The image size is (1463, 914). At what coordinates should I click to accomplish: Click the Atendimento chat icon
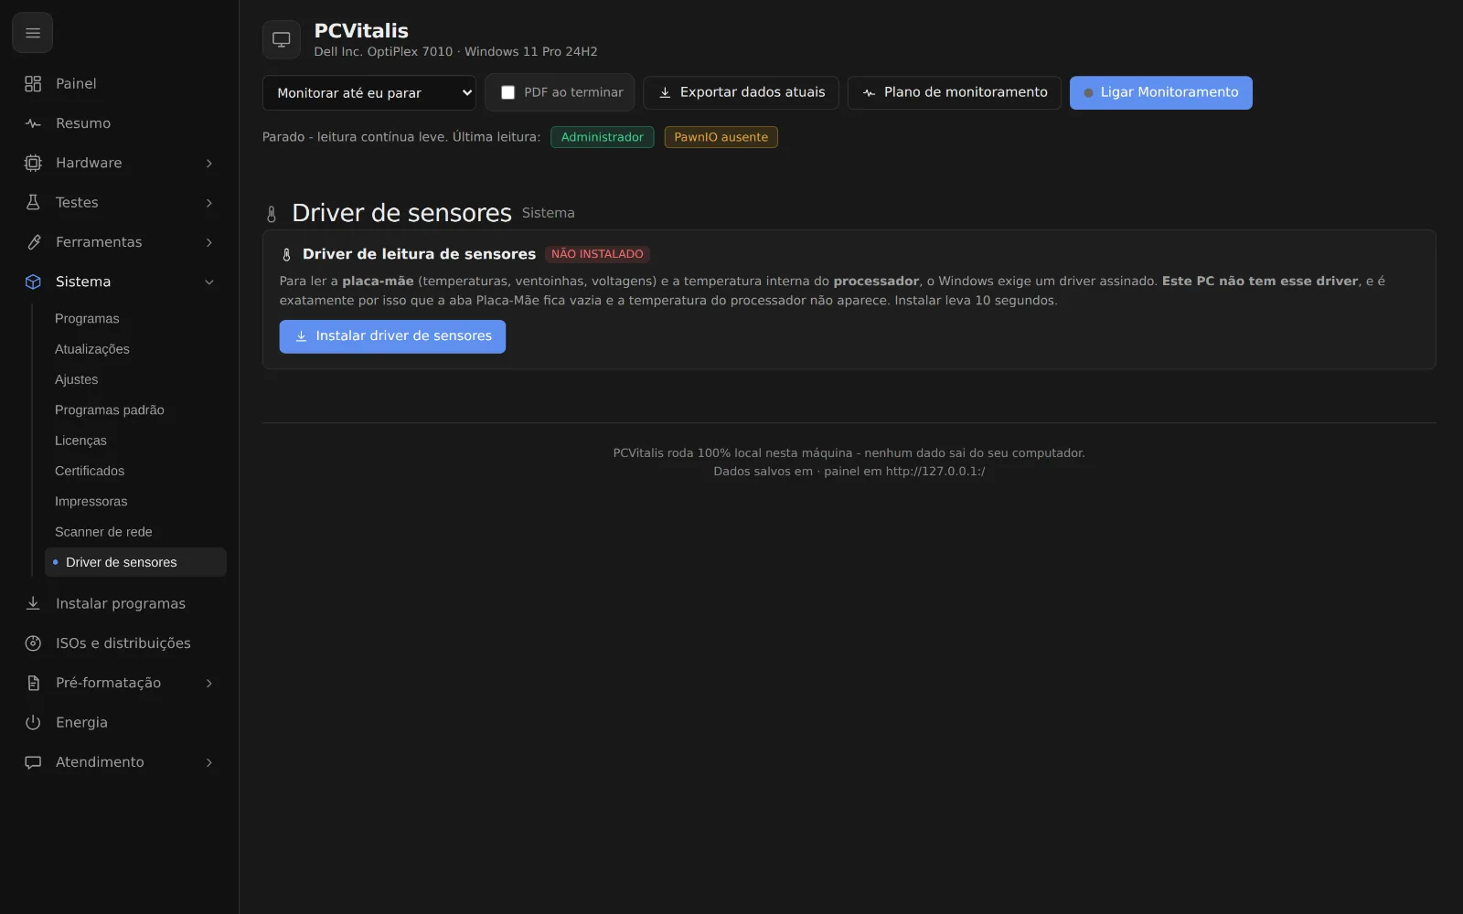(x=33, y=762)
